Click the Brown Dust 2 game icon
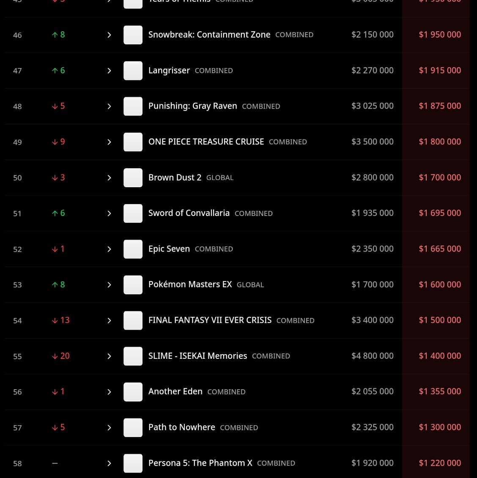Image resolution: width=477 pixels, height=478 pixels. tap(133, 178)
